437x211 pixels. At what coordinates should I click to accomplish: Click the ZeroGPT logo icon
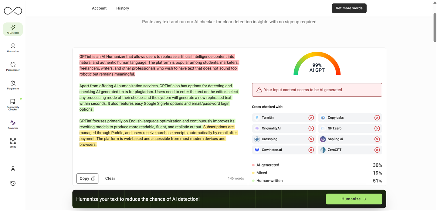click(323, 150)
